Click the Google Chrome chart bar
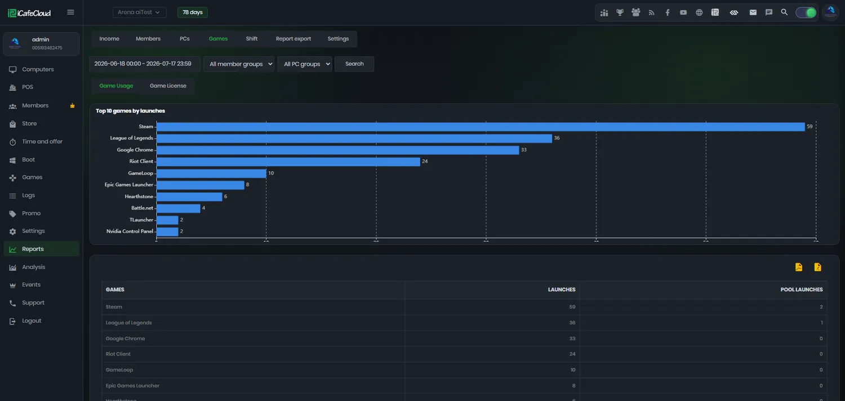The height and width of the screenshot is (401, 845). click(337, 150)
